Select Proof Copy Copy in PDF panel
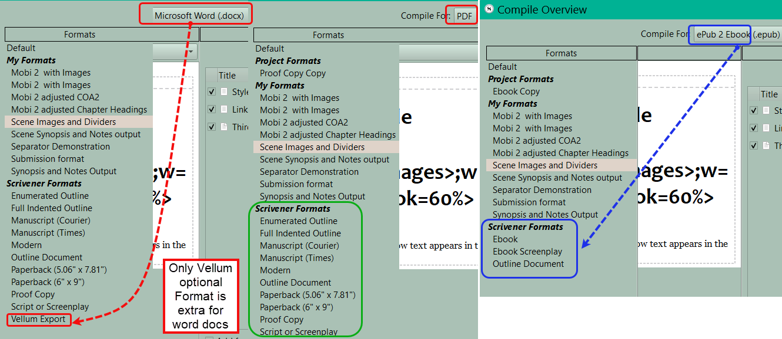This screenshot has height=339, width=782. click(x=293, y=73)
